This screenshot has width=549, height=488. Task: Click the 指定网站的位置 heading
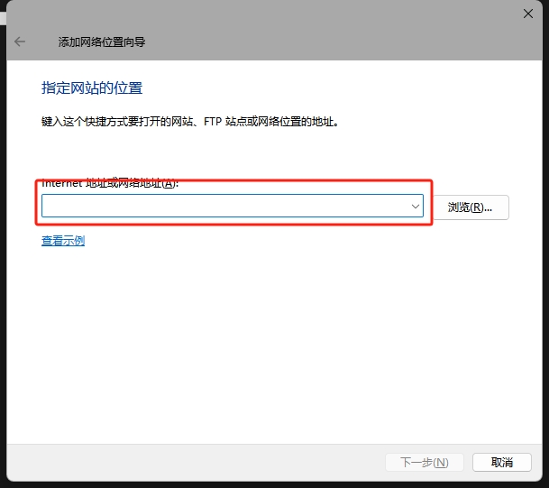click(92, 88)
